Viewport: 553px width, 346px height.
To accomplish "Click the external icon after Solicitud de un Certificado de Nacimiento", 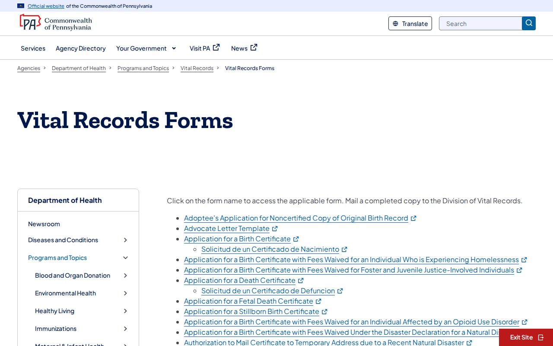I will 344,250.
